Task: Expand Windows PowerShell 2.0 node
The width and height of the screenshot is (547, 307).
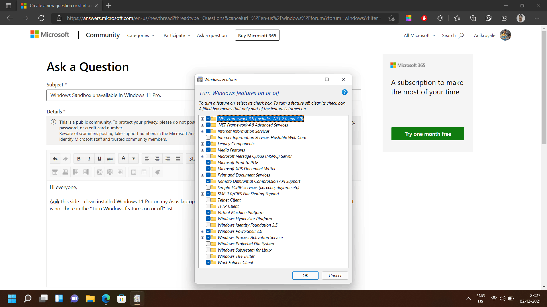Action: (x=202, y=231)
